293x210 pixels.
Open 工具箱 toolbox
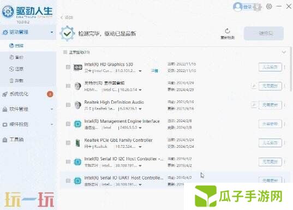(28, 140)
